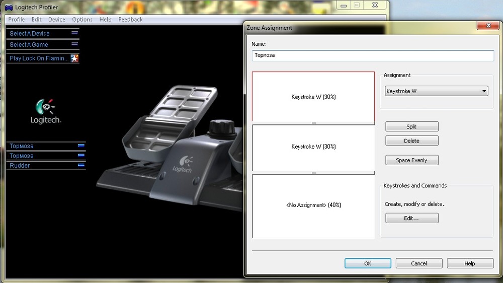The image size is (503, 283).
Task: Click the Lock On game star icon
Action: tap(74, 58)
